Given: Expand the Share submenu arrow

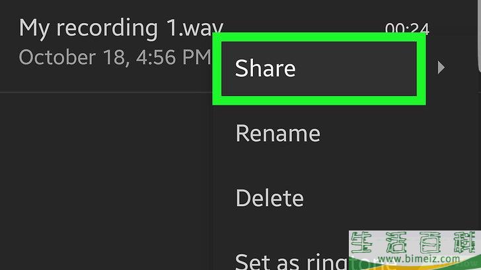Looking at the screenshot, I should coord(441,67).
